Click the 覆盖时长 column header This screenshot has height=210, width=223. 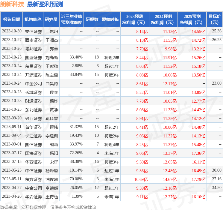tap(110, 19)
